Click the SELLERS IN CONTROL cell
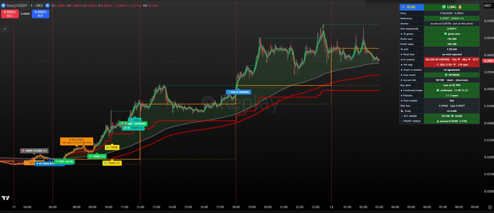The height and width of the screenshot is (213, 494). pyautogui.click(x=452, y=60)
